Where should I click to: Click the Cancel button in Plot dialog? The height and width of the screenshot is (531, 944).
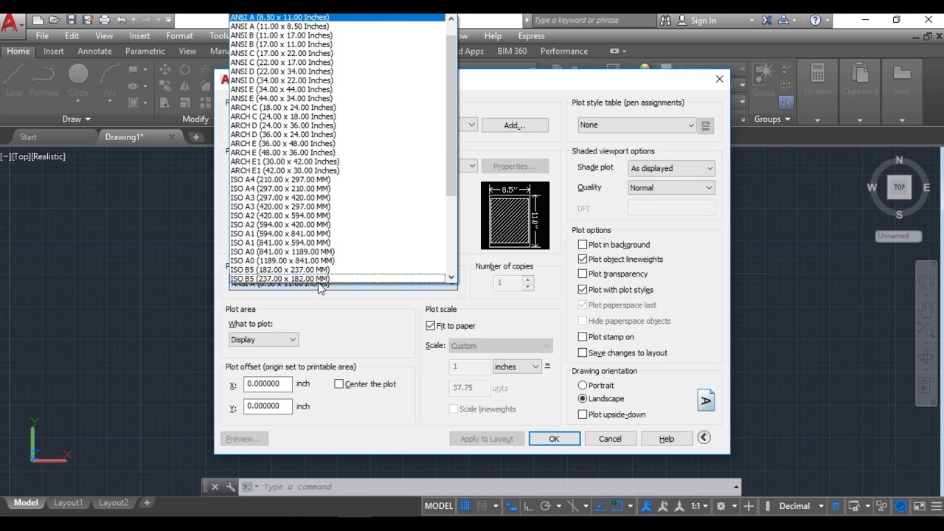click(x=610, y=439)
